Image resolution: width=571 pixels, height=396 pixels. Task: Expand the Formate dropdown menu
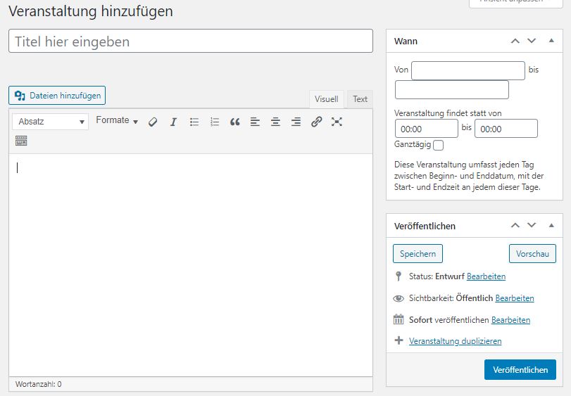click(x=117, y=121)
